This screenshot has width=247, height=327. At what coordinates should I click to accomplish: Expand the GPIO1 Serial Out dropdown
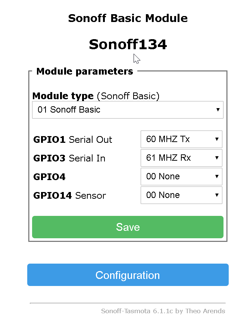pos(181,139)
